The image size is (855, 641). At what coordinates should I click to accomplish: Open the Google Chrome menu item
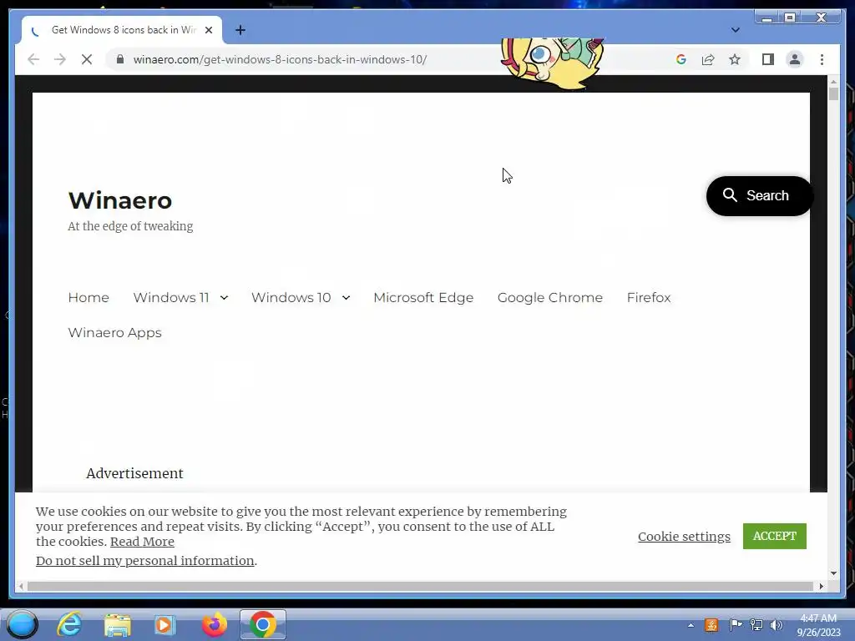549,298
